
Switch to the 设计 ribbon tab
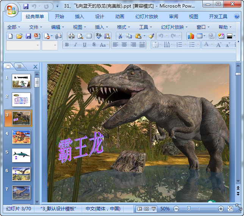pos(100,17)
